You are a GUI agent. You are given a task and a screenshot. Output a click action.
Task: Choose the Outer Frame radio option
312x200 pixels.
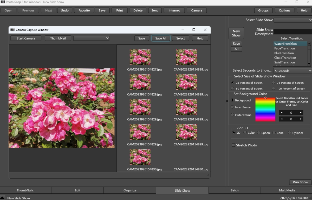pos(232,115)
